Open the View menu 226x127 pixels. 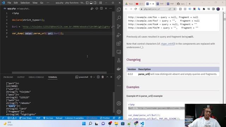35,3
